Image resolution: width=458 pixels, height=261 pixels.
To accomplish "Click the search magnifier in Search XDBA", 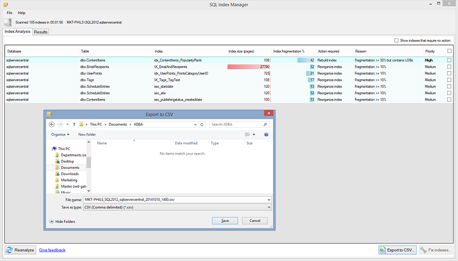I will pyautogui.click(x=265, y=124).
